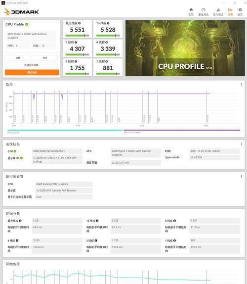247x284 pixels.
Task: Click the green check next to CPU Profile
Action: pyautogui.click(x=27, y=24)
